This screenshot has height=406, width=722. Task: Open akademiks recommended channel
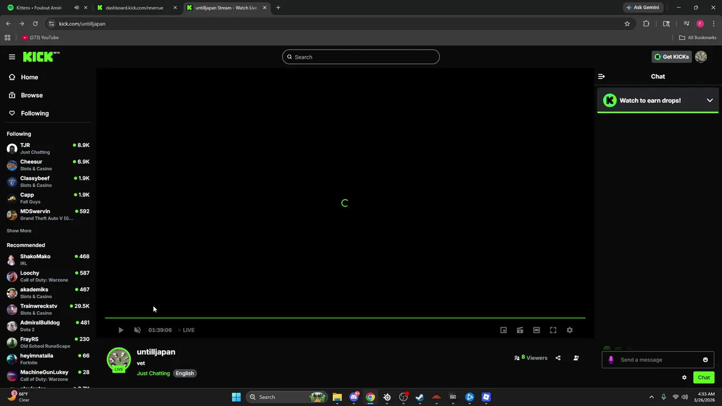tap(48, 293)
